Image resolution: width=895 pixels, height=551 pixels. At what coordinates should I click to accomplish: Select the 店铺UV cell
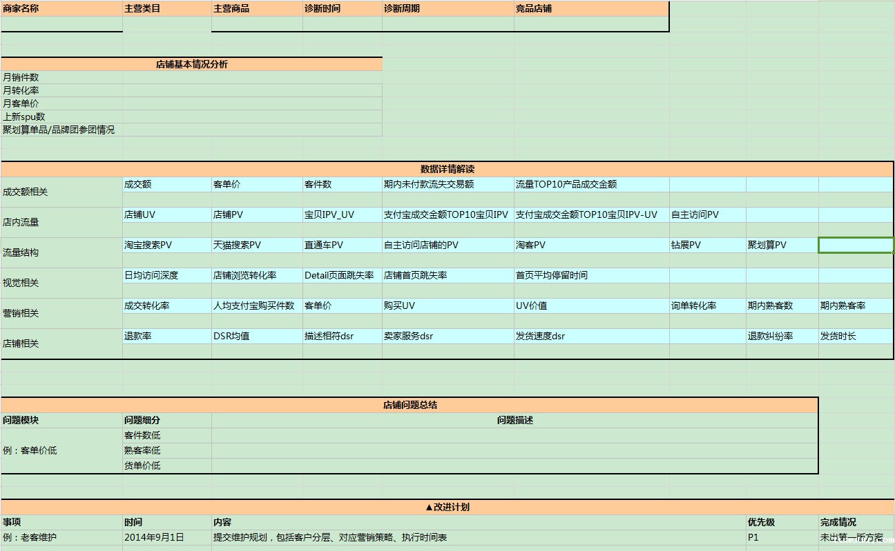point(166,214)
